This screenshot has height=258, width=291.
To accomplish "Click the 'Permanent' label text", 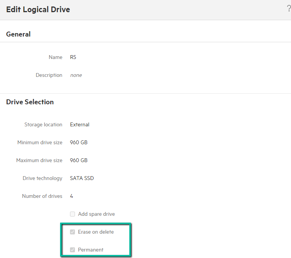I will tap(91, 250).
